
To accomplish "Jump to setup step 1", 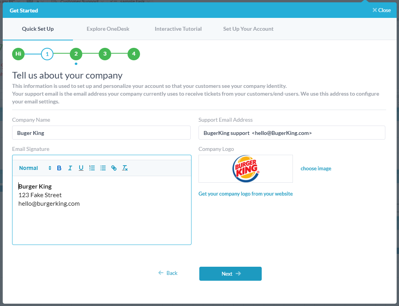I will (x=47, y=54).
